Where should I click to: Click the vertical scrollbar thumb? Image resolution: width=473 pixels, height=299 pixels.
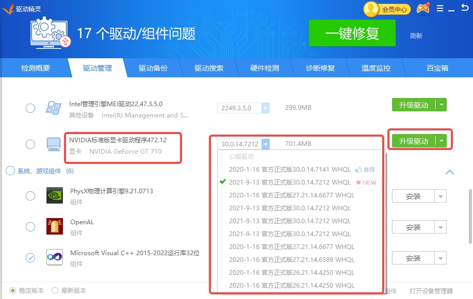coord(469,217)
